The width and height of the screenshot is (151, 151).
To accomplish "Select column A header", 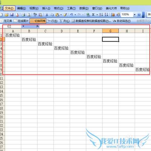I will pos(13,31).
